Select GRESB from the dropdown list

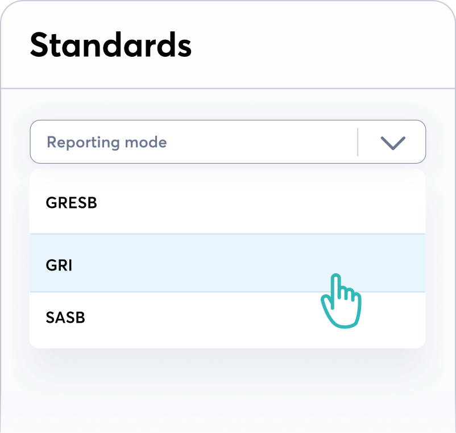click(227, 203)
